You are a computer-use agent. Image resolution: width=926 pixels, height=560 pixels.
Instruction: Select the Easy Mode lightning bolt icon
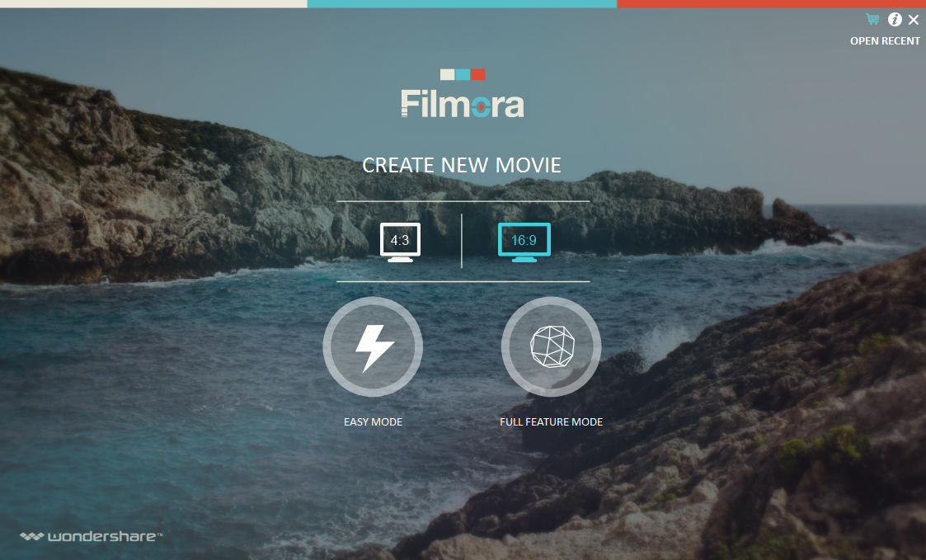coord(373,346)
